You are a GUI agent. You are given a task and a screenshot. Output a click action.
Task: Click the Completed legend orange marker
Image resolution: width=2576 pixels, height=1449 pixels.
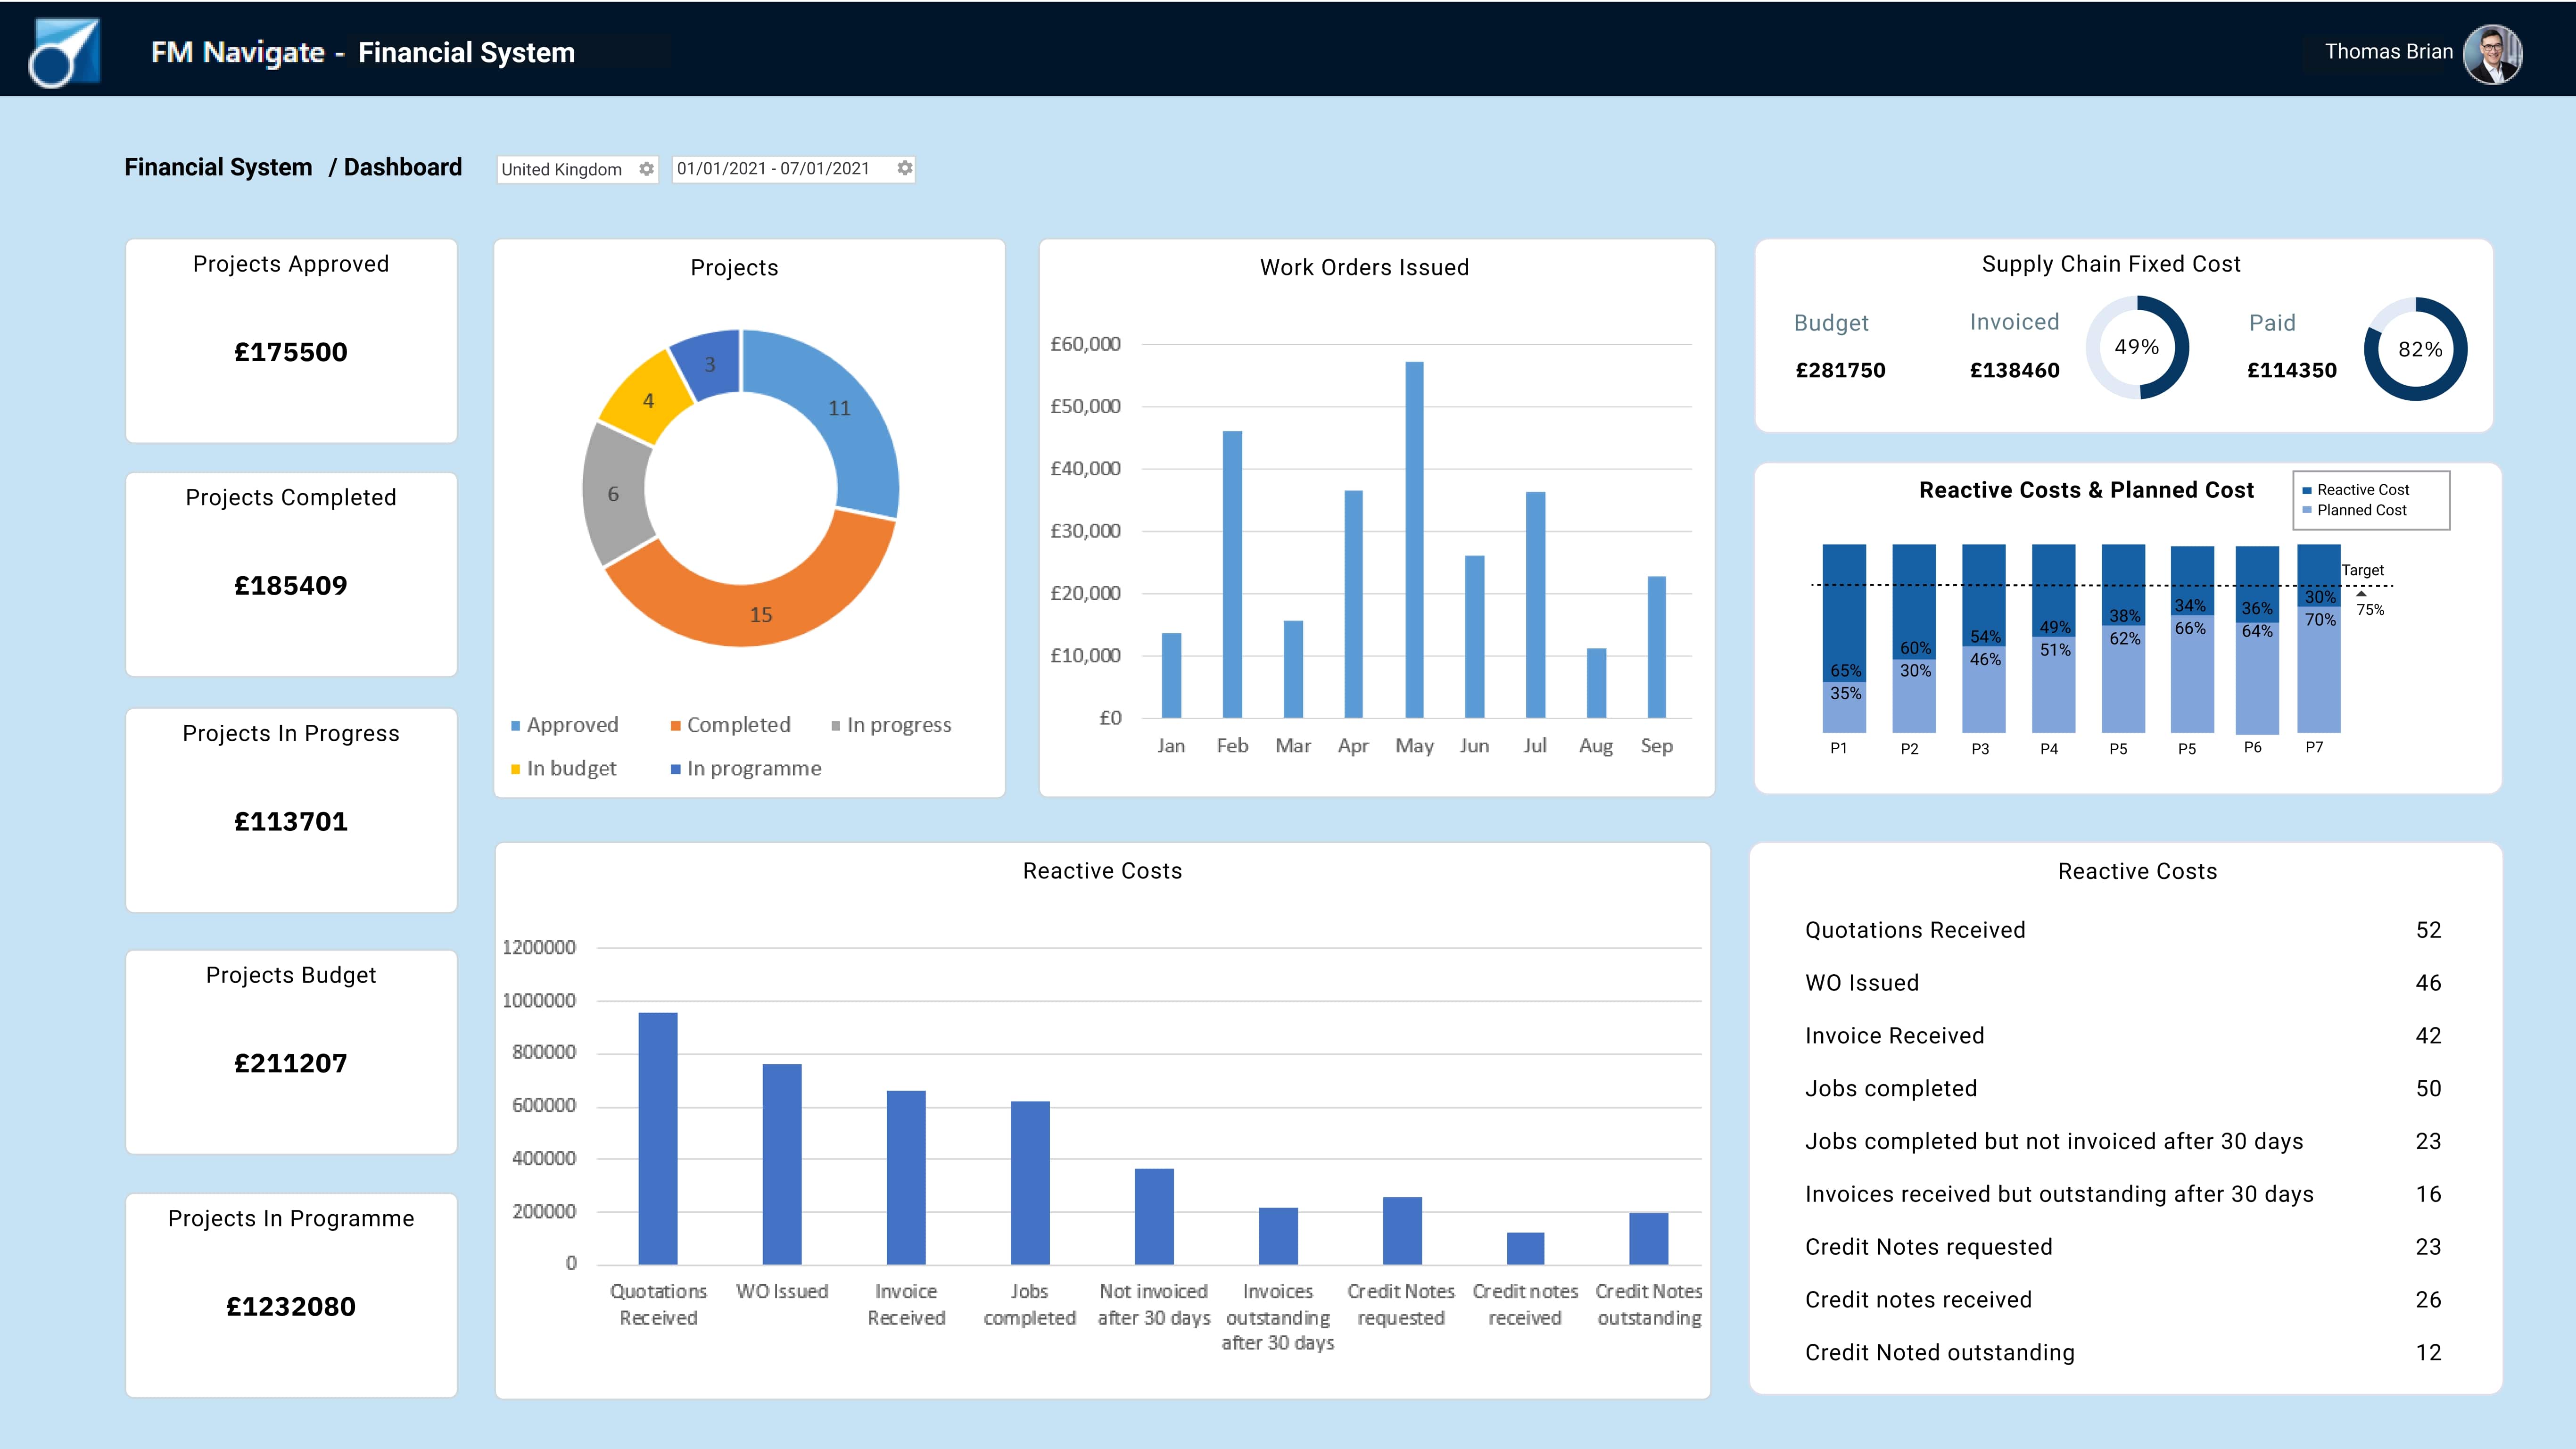[676, 726]
